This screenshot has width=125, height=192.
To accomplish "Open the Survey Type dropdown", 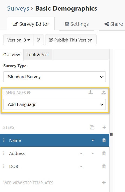I will (54, 77).
